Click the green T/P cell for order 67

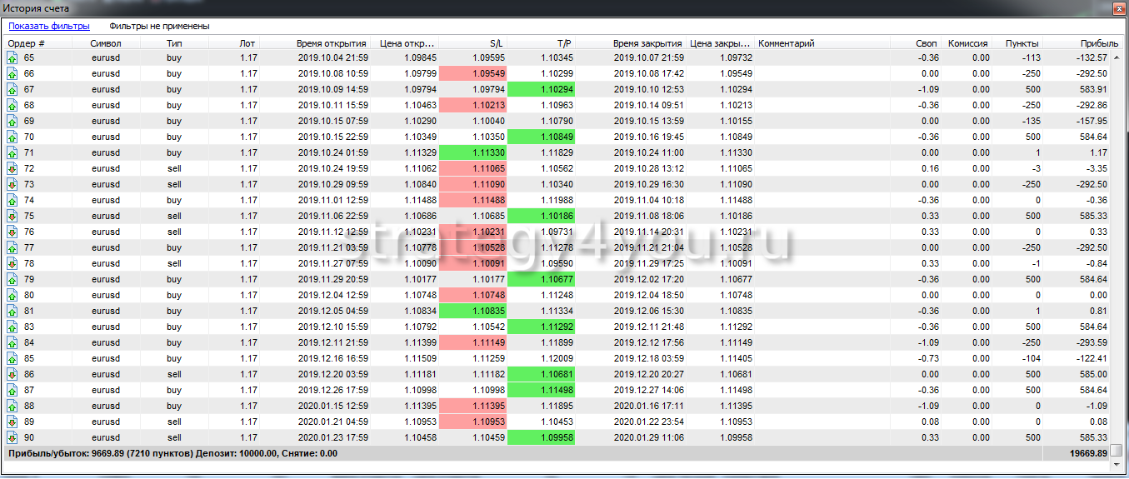(x=541, y=90)
